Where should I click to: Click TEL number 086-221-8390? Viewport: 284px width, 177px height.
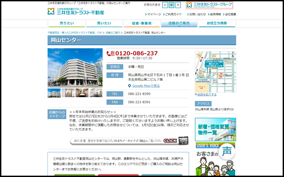[x=139, y=94]
